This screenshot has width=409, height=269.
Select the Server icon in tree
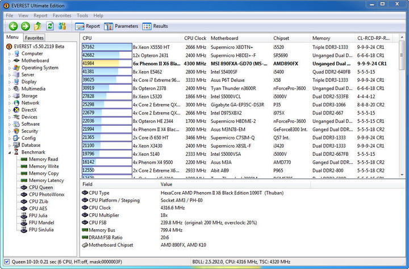tap(16, 75)
